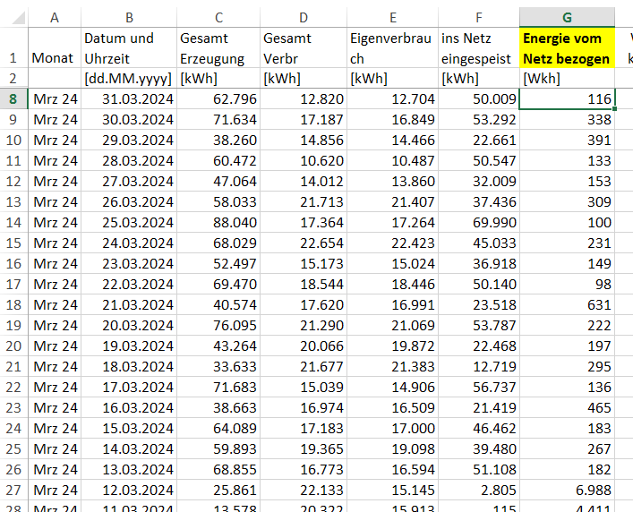
Task: Select column C header
Action: pos(218,18)
